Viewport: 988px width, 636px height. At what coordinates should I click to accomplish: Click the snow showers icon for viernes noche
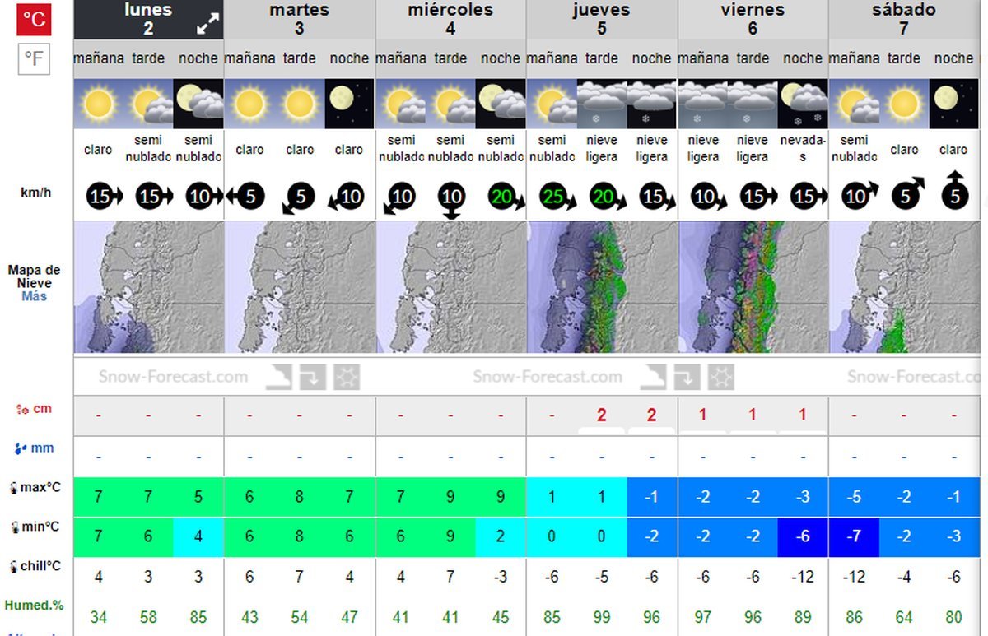[x=803, y=104]
